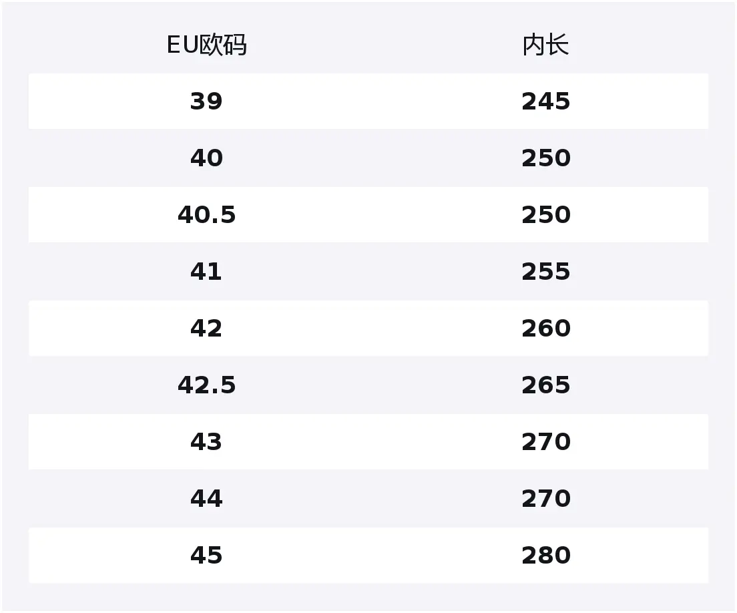Click the 260 inner length value
The image size is (737, 613).
(x=545, y=328)
